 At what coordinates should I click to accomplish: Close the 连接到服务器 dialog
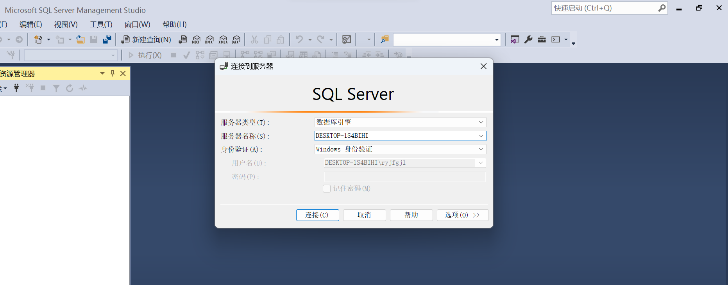click(483, 66)
